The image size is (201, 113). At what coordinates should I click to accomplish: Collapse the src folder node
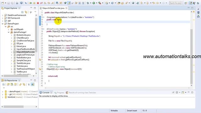6,26
